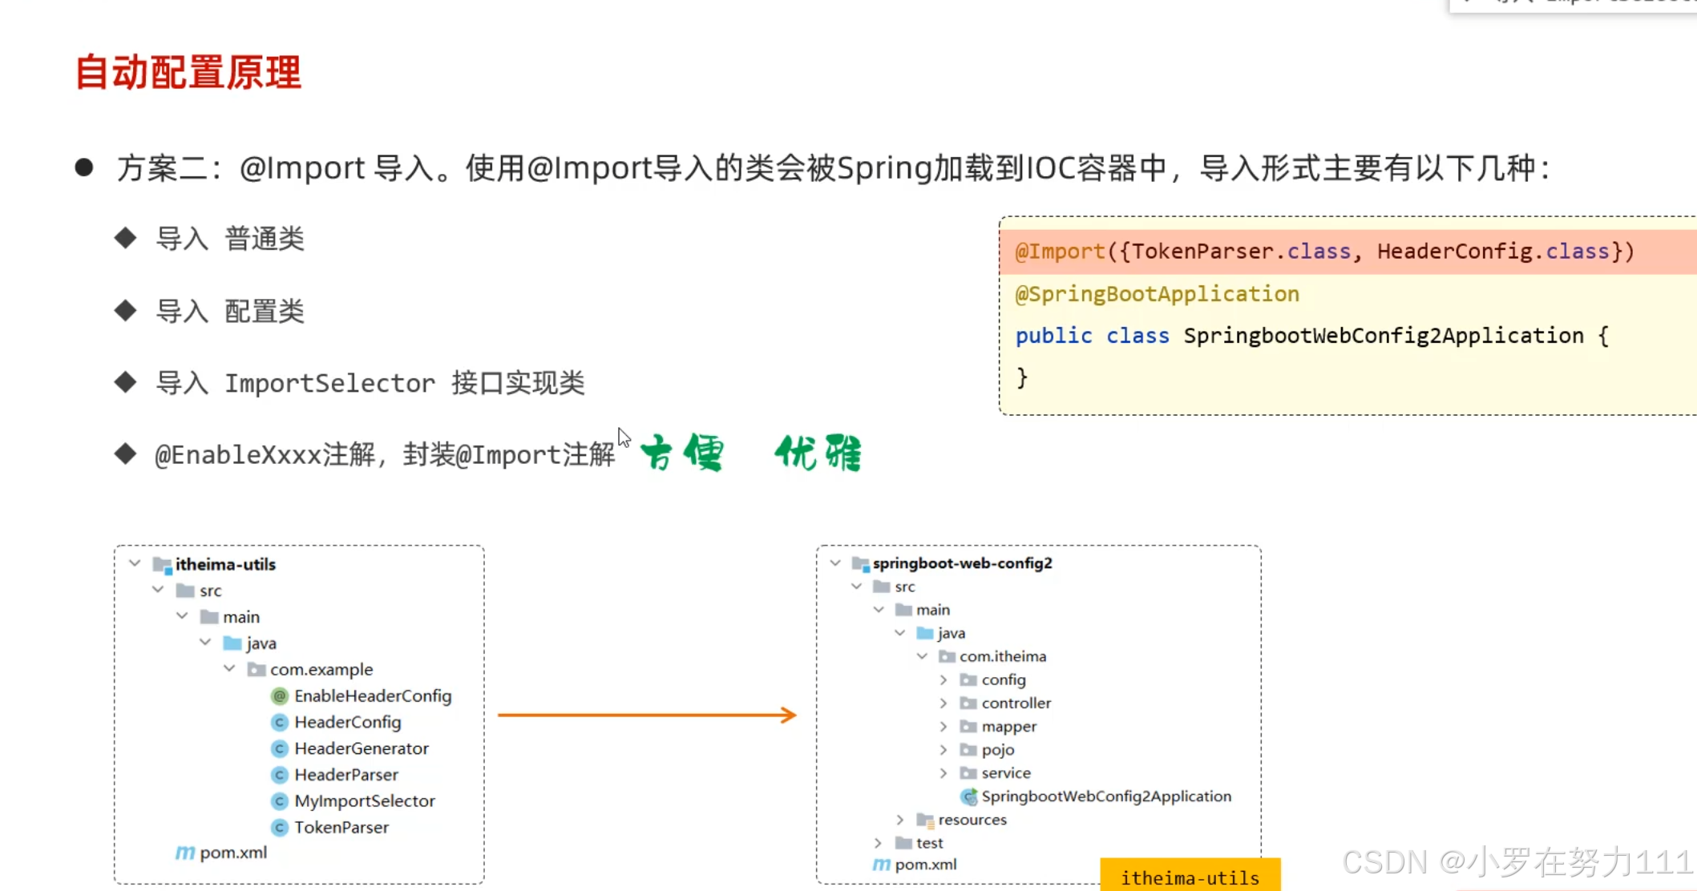Click the MyImportSelector class icon

pyautogui.click(x=279, y=801)
